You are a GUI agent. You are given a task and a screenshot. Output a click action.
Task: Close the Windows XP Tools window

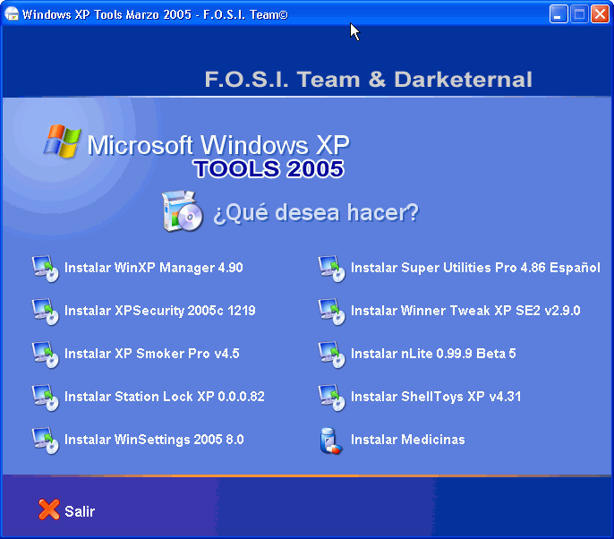pos(600,14)
